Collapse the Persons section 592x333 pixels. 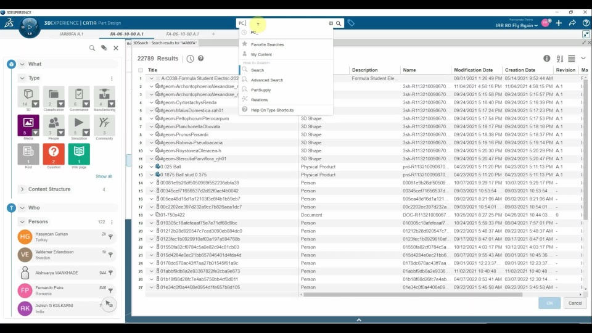[22, 221]
